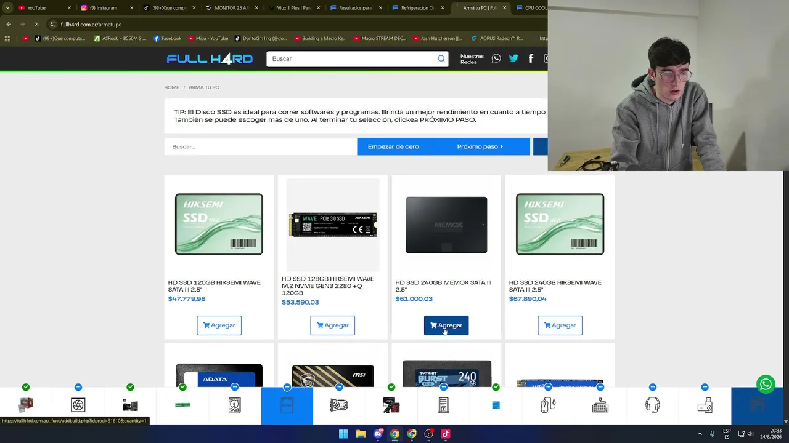
Task: Open the keyboard step icon
Action: click(x=600, y=405)
